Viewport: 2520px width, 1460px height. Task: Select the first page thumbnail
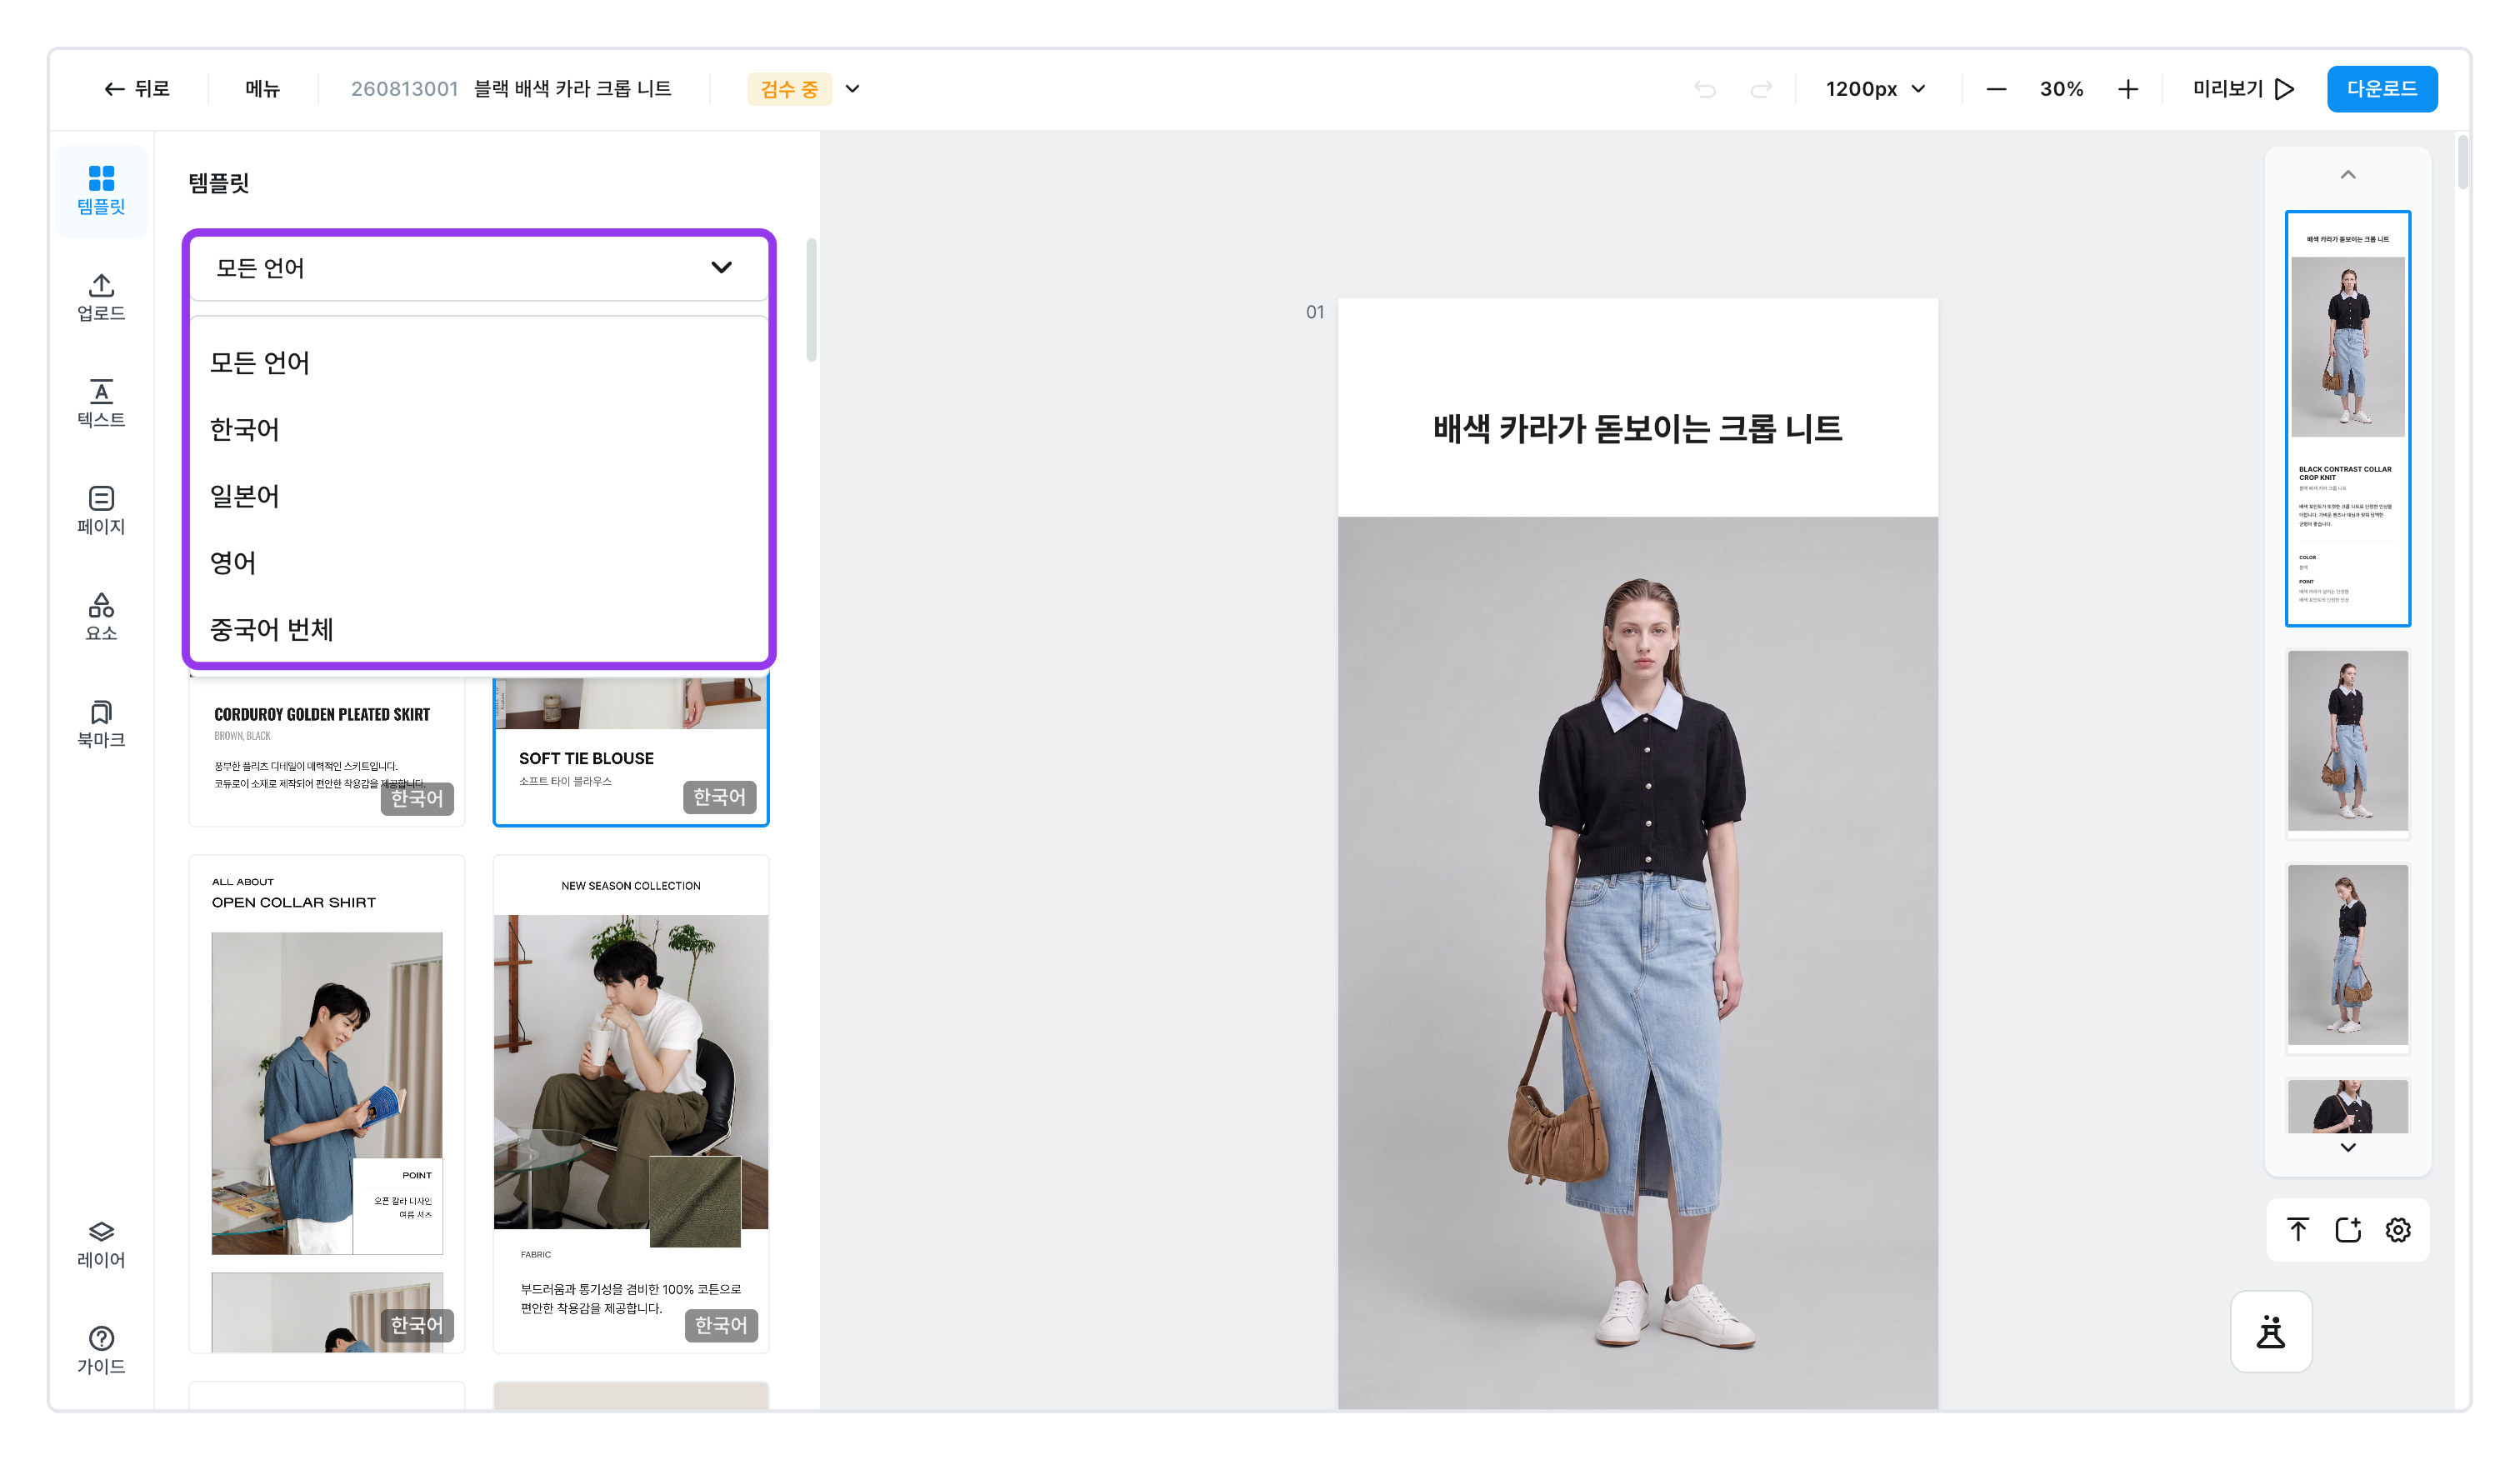[2348, 418]
